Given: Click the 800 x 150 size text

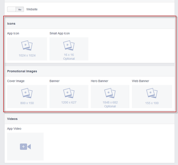Looking at the screenshot, I should pyautogui.click(x=27, y=103).
